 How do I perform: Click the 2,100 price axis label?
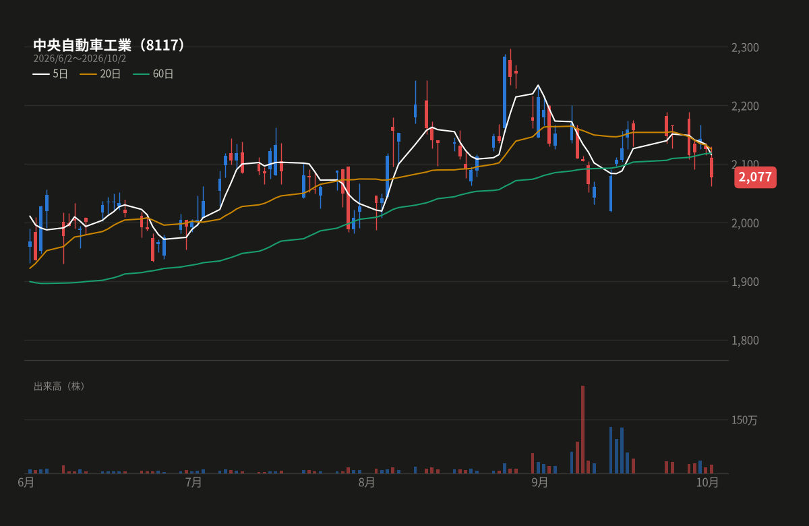click(x=745, y=164)
